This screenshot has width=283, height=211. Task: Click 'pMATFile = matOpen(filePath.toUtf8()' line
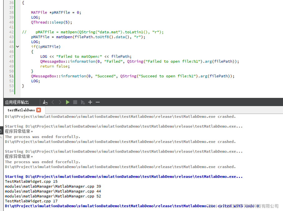tap(88, 37)
